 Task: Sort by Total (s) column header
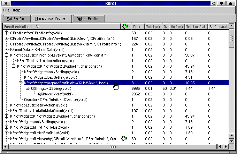point(153,27)
